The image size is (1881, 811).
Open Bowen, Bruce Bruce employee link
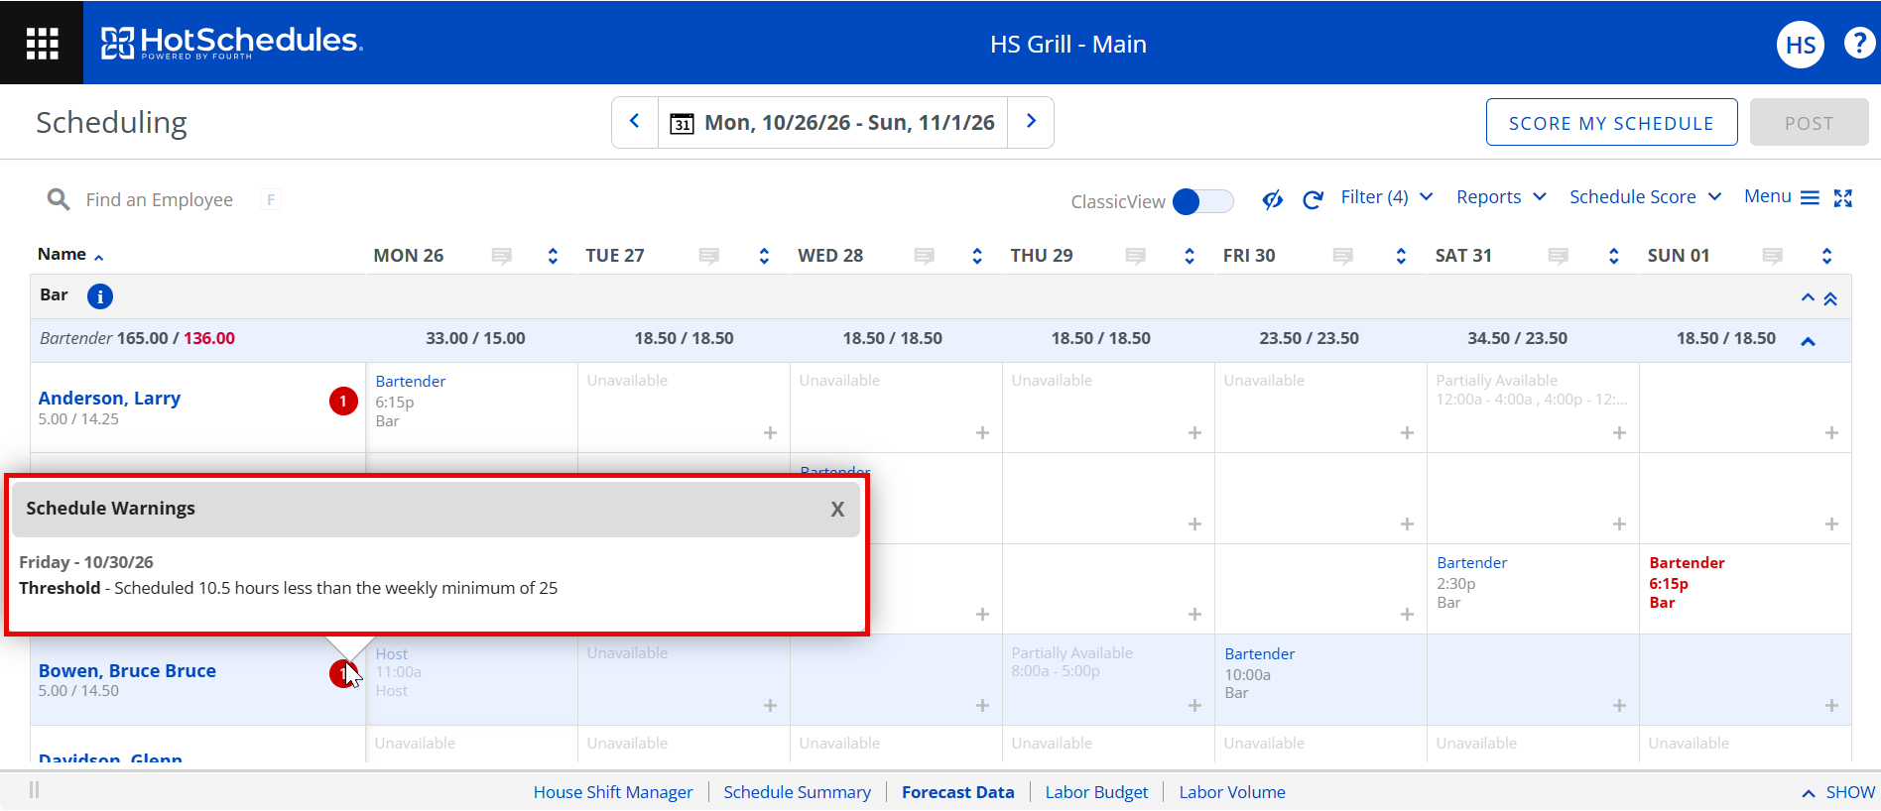point(127,671)
